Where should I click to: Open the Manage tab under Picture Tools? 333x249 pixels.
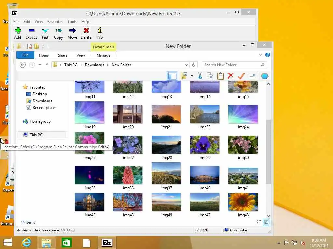[103, 55]
